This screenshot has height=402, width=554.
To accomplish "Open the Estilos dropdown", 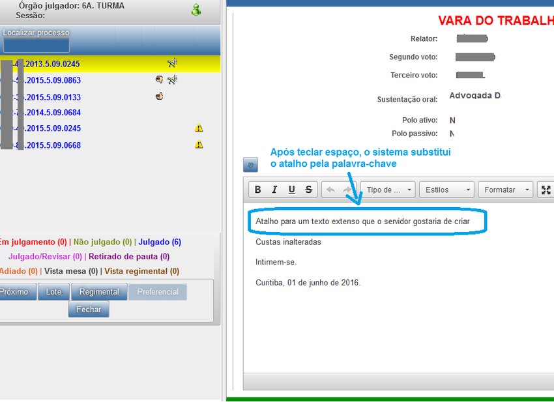I will tap(446, 190).
